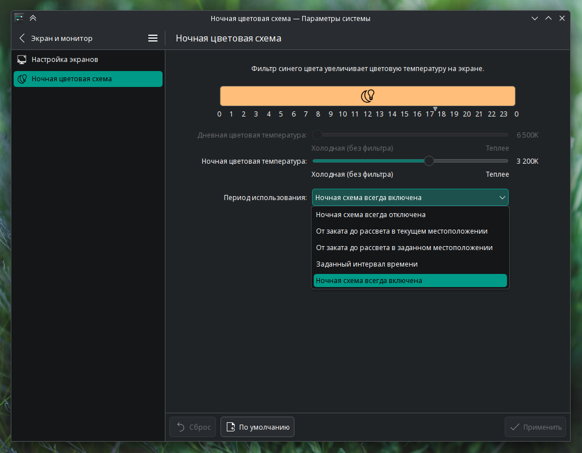This screenshot has height=453, width=582.
Task: Open "Настройка экранов" in the sidebar
Action: (x=65, y=60)
